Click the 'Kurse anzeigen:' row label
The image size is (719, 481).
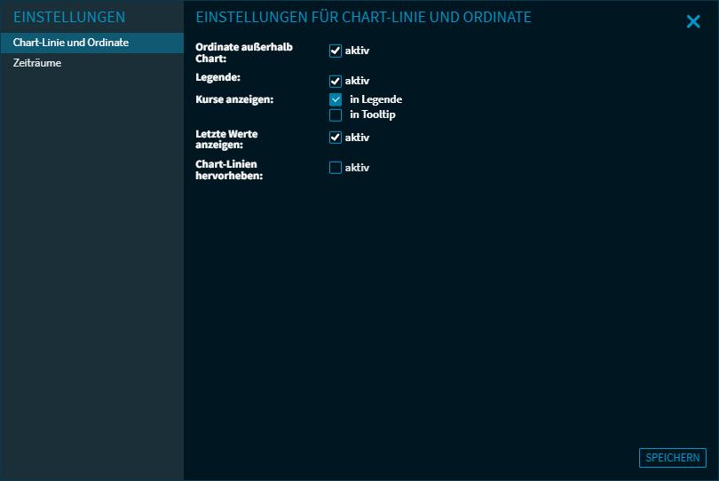(x=234, y=99)
